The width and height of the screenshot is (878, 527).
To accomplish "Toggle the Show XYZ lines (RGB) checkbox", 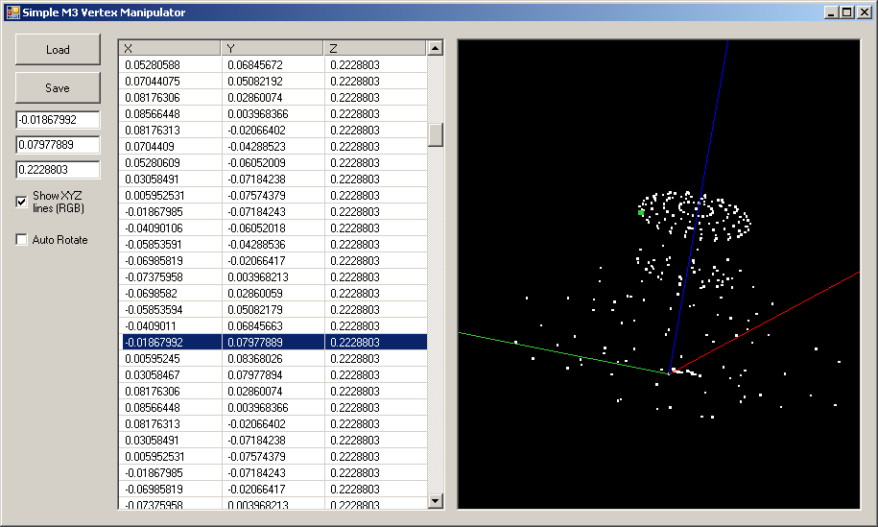I will click(x=22, y=203).
